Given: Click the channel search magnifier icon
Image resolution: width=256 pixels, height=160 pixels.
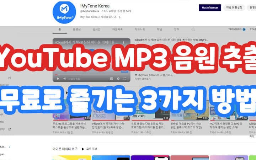Looking at the screenshot, I should (x=193, y=29).
